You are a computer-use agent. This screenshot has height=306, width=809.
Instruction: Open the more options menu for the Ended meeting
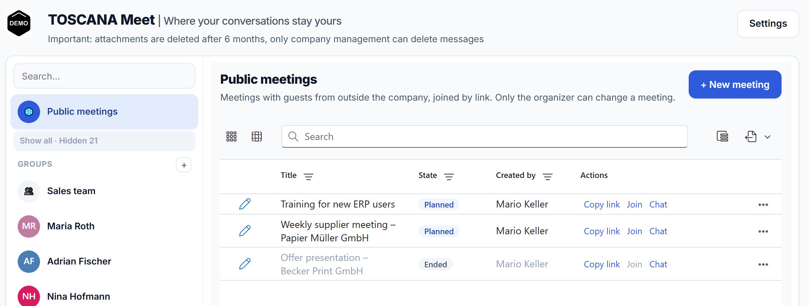pos(763,264)
